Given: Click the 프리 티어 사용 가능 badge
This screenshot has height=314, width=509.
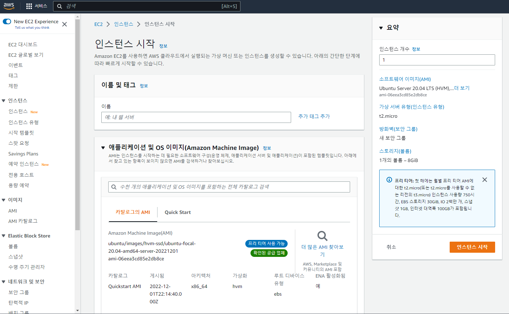Looking at the screenshot, I should [266, 244].
